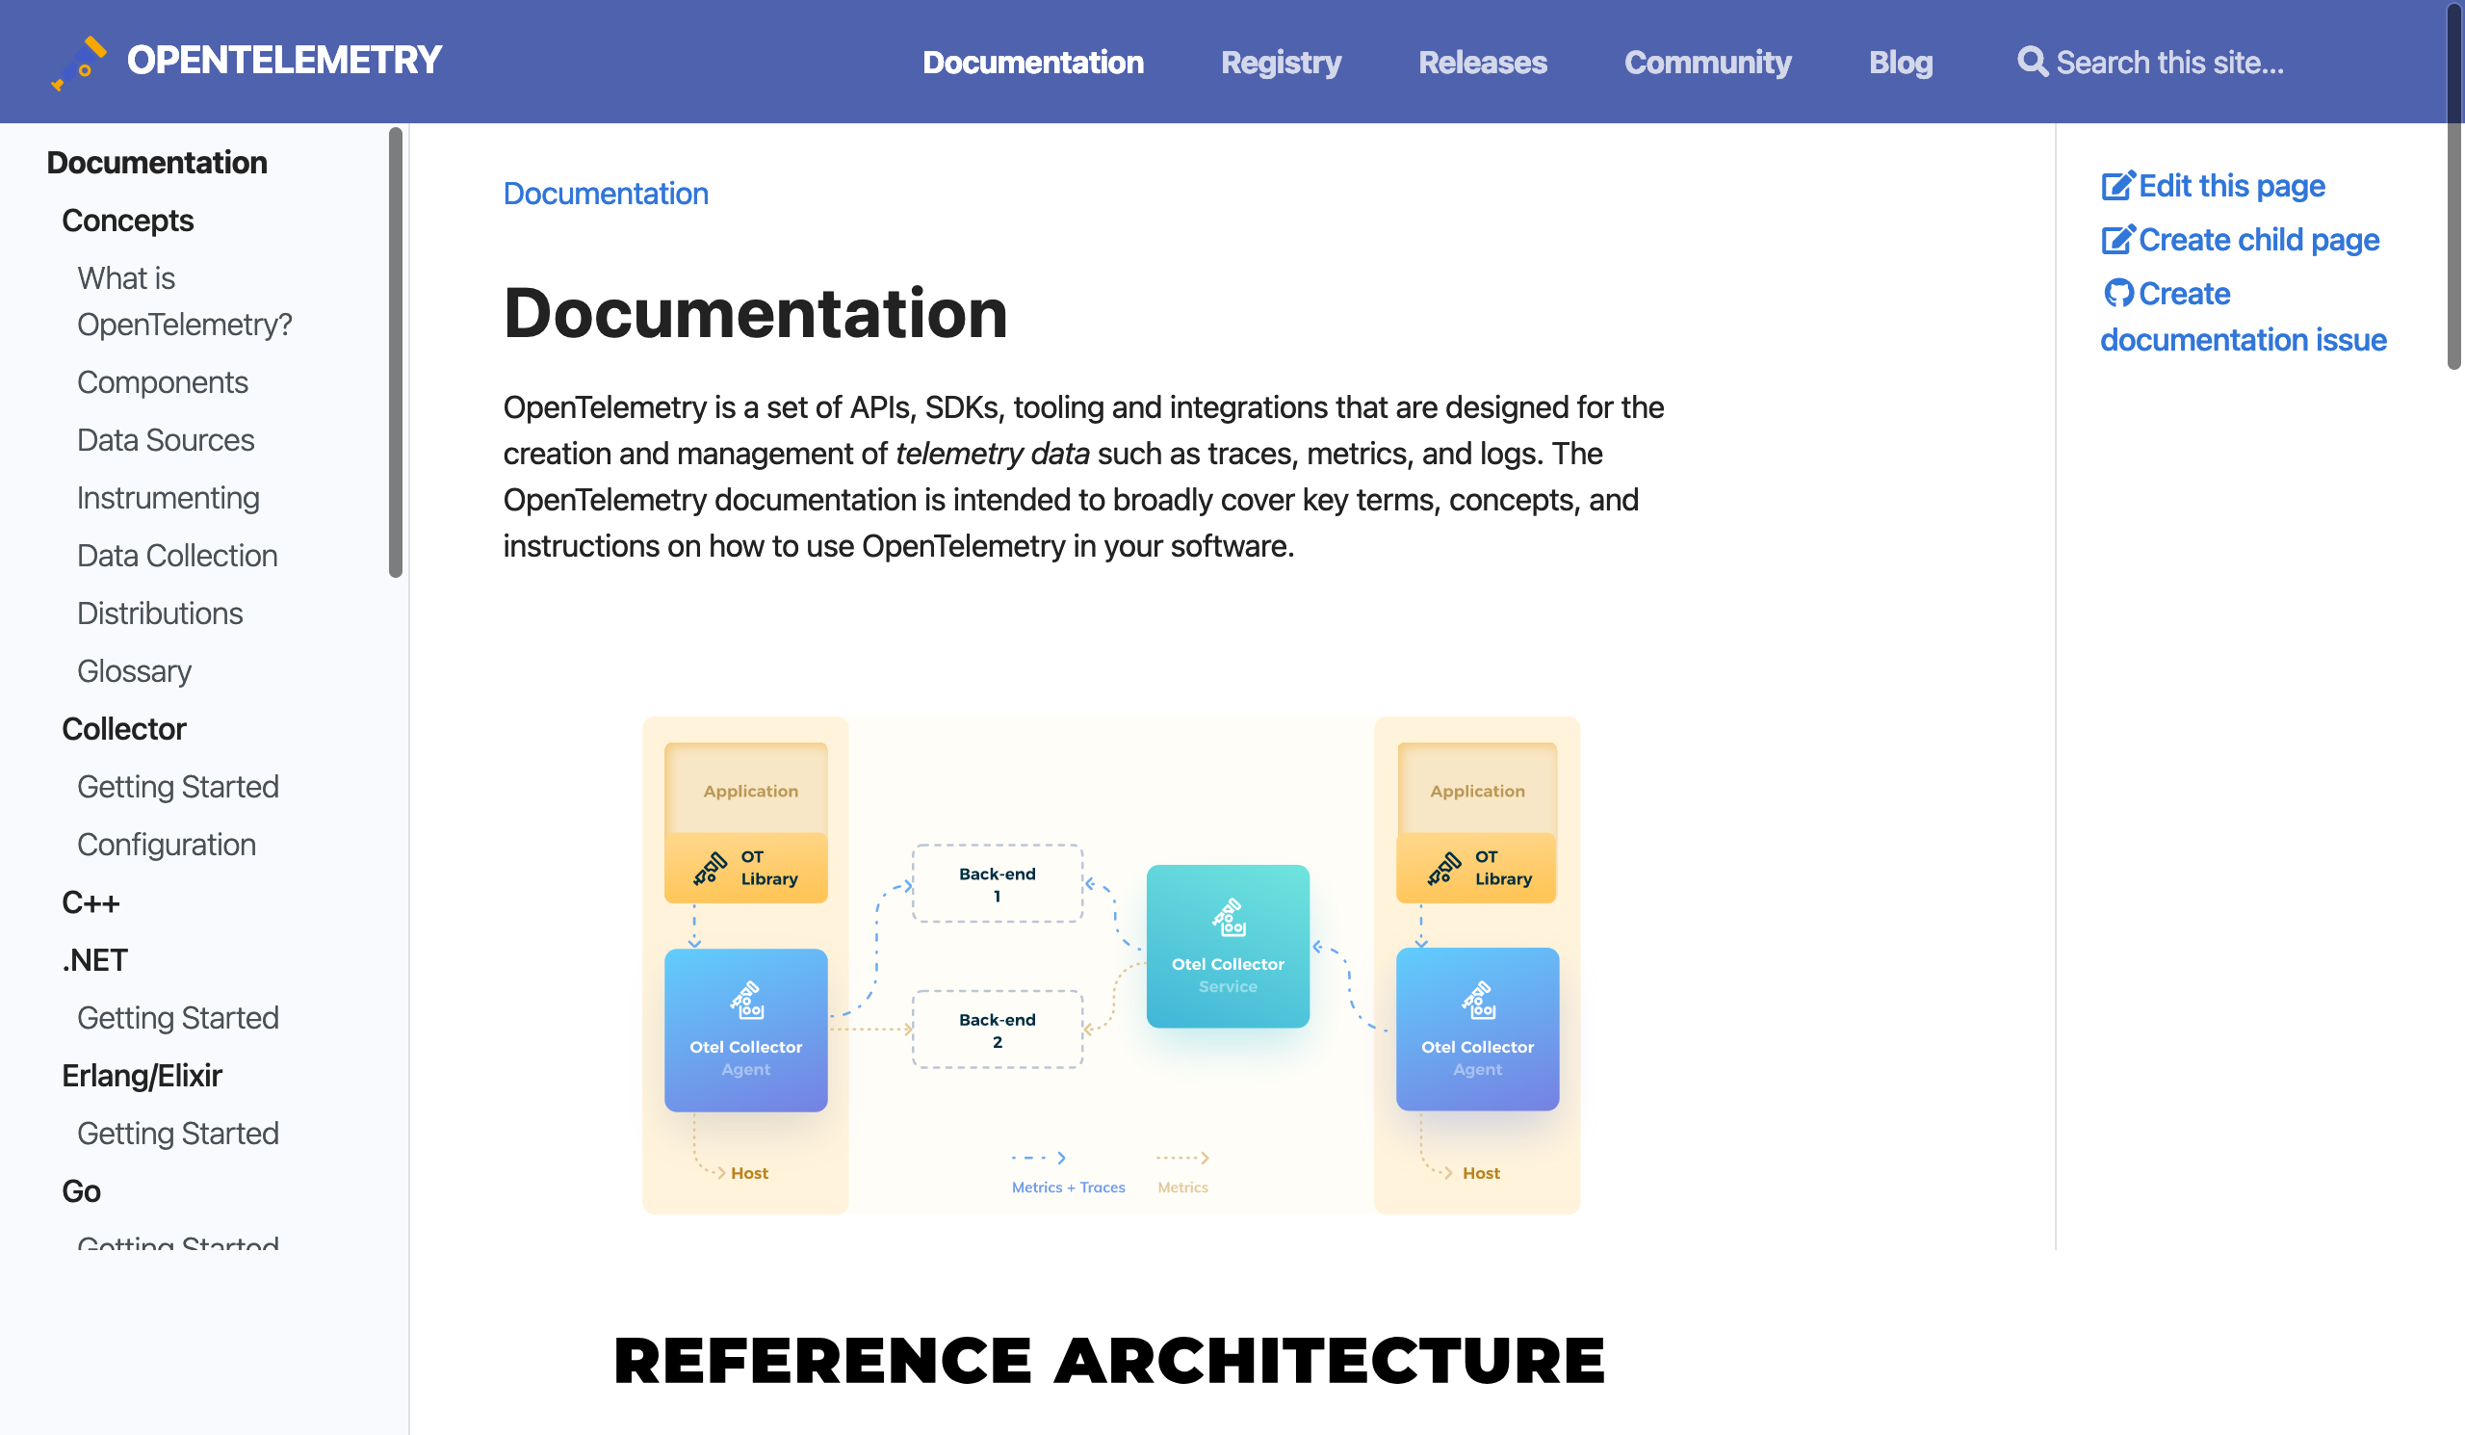Click the page's main vertical scrollbar
Image resolution: width=2465 pixels, height=1435 pixels.
(x=2455, y=186)
